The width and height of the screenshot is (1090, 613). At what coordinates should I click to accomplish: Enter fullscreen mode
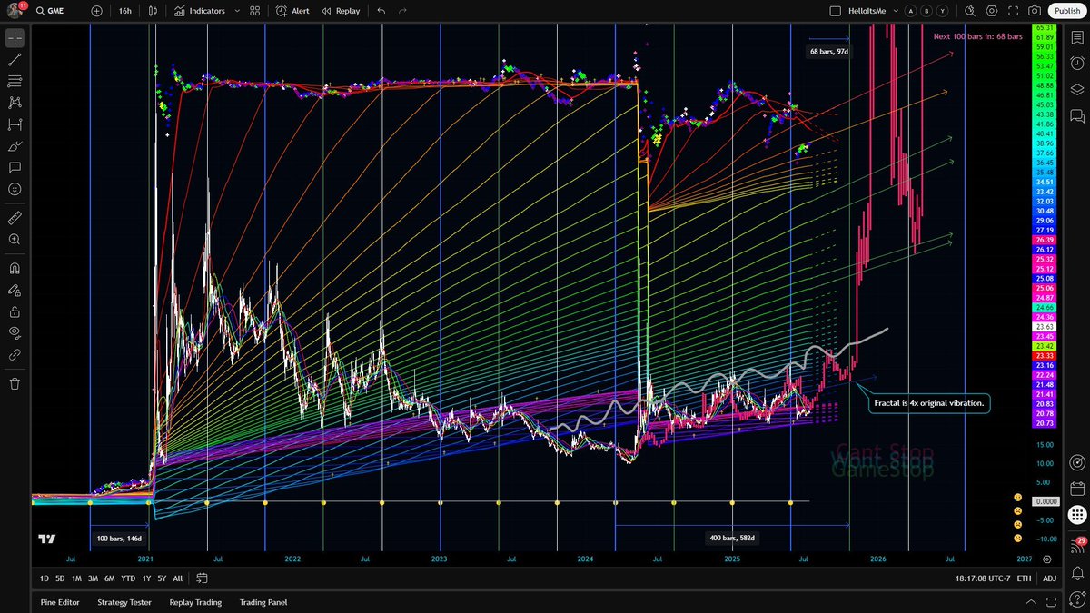(x=1012, y=11)
